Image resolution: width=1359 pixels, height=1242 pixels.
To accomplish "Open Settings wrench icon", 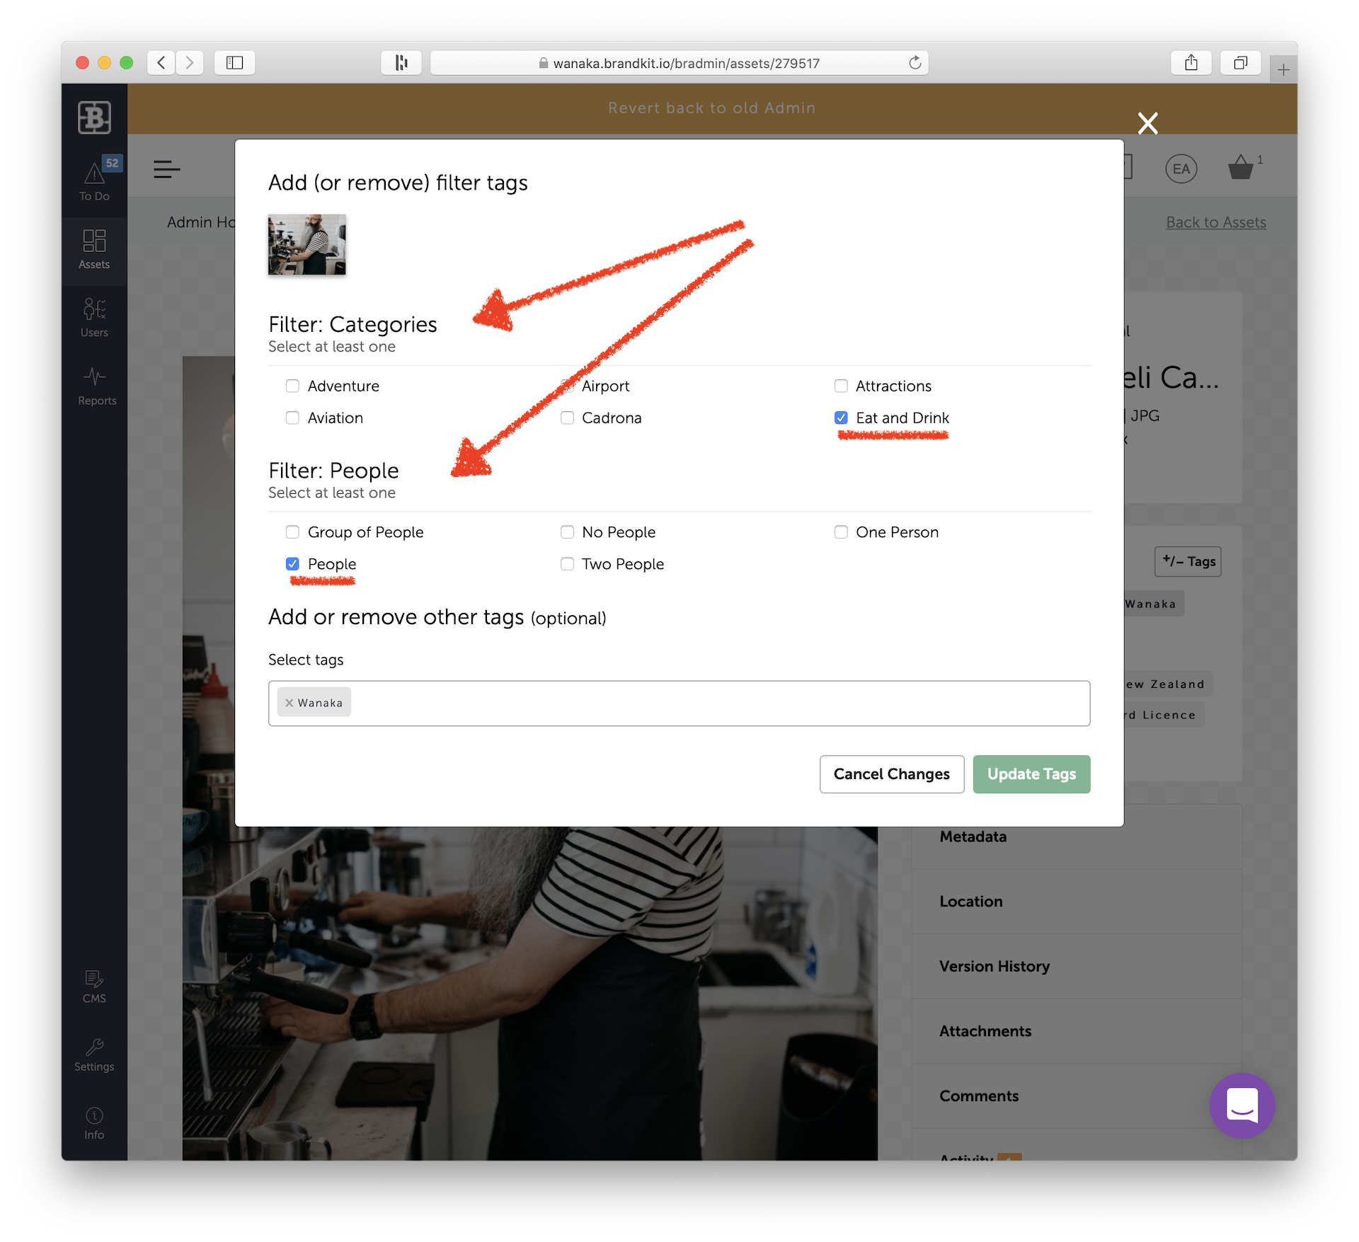I will click(x=94, y=1054).
